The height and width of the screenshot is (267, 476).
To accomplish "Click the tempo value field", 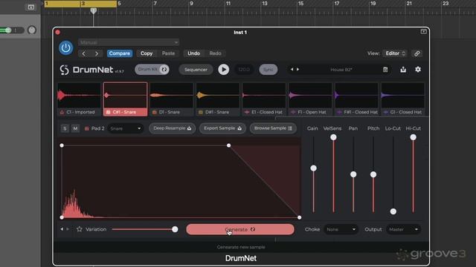I will (244, 70).
